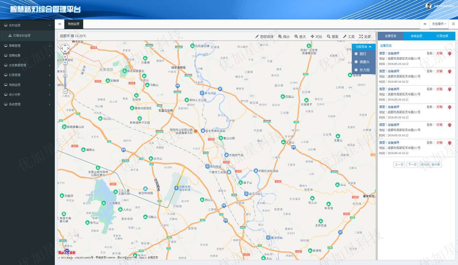Open the 搜索 map search tool
This screenshot has width=458, height=265.
[x=332, y=36]
